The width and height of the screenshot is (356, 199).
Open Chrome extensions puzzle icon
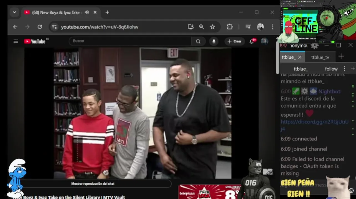(230, 27)
